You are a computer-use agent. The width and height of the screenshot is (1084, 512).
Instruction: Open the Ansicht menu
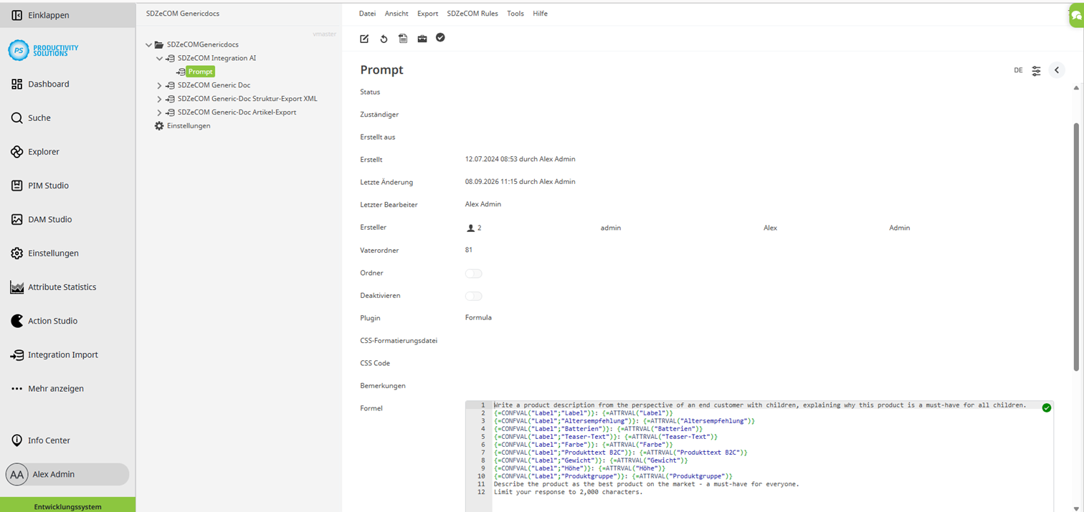[396, 14]
